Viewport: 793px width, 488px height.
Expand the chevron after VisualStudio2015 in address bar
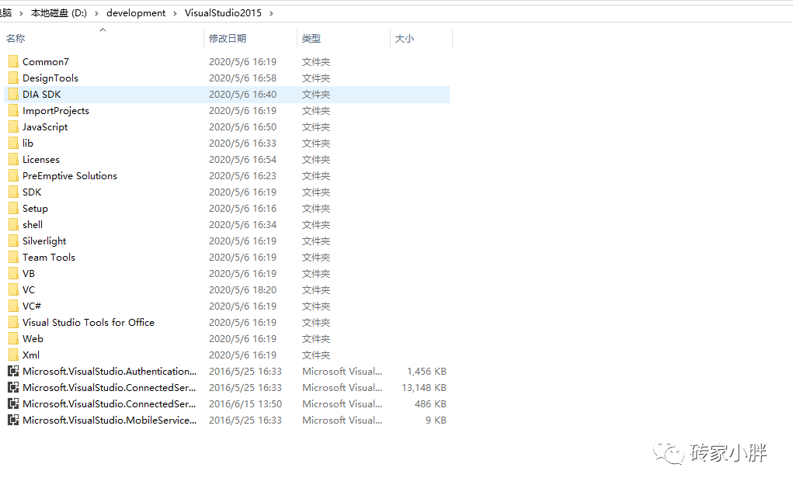pos(271,13)
